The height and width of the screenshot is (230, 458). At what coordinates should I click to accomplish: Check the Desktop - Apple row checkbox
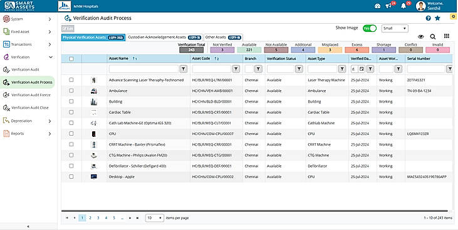tap(71, 176)
